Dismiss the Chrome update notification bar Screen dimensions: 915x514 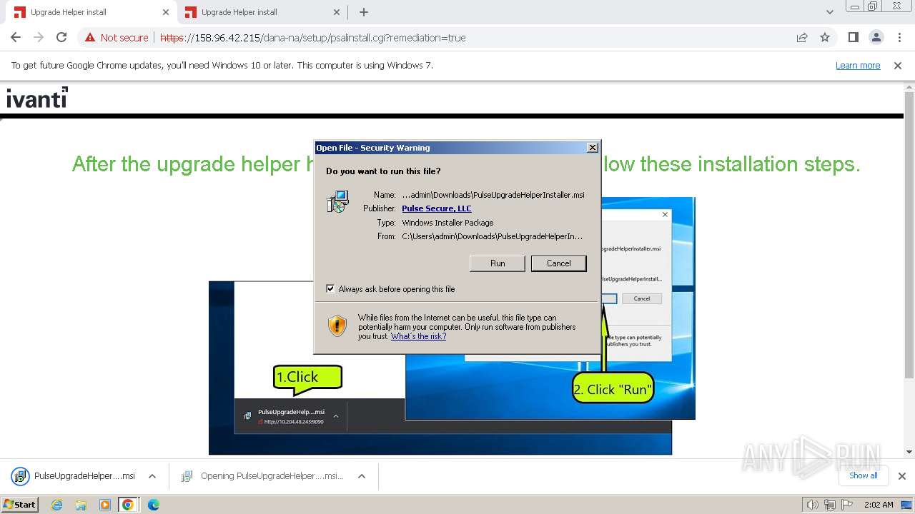tap(898, 66)
